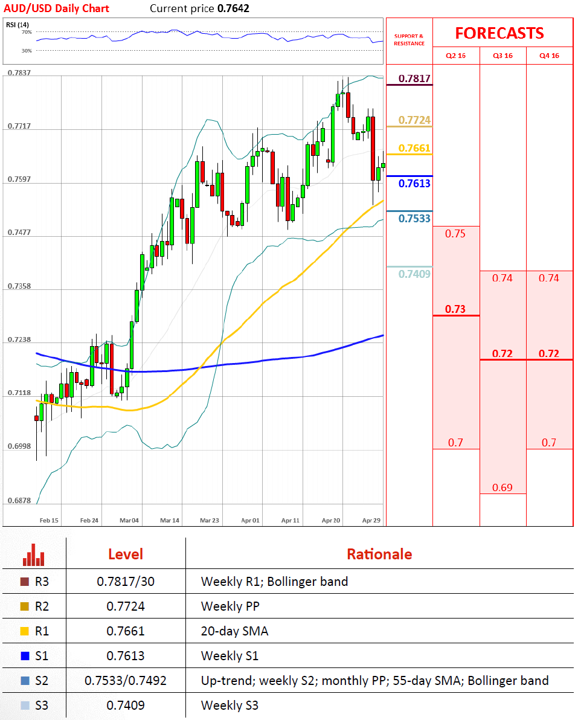Click the S2 'Up-trend; weekly S2' rationale
Viewport: 578px width, 720px height.
[x=374, y=681]
